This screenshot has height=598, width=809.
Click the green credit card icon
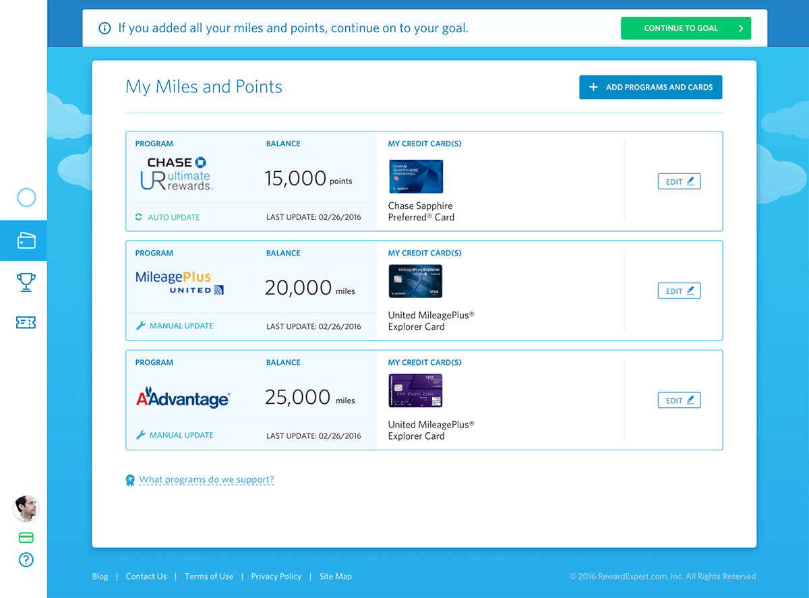[26, 538]
